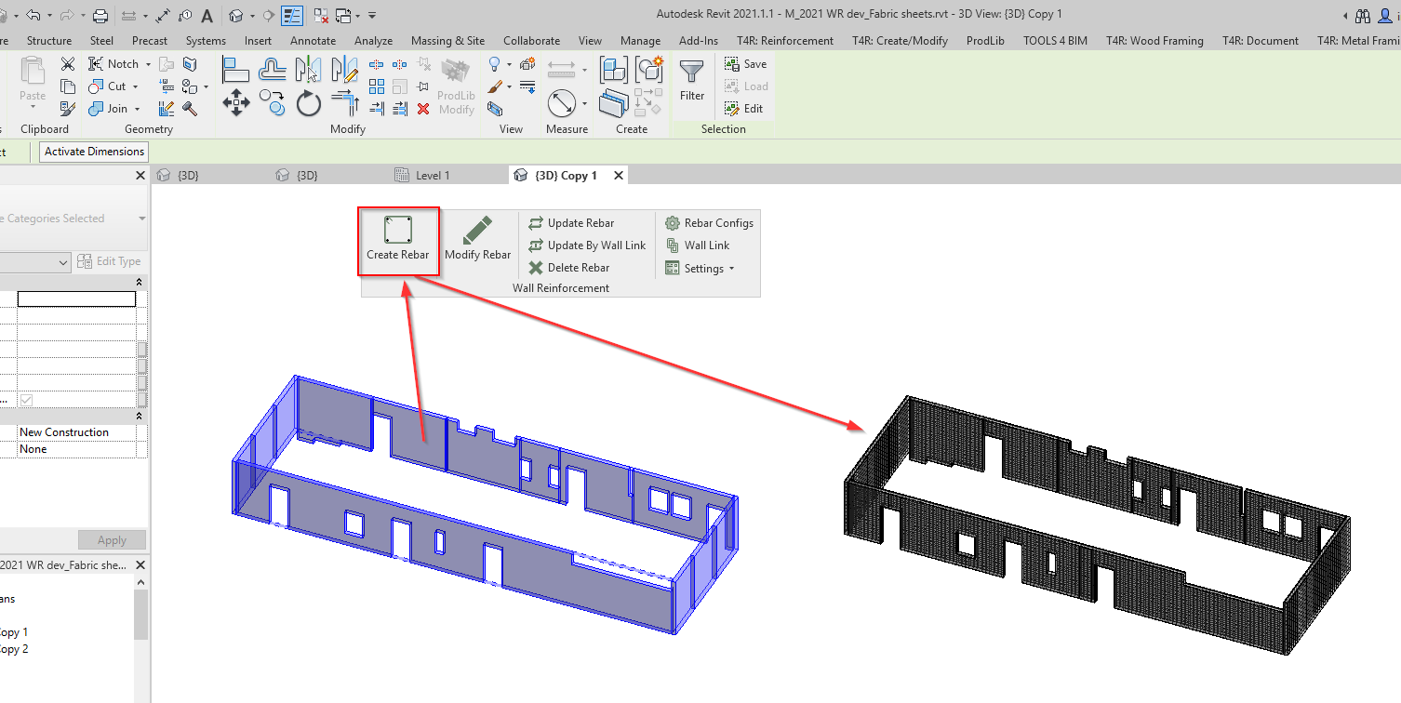Click Edit selection button
The image size is (1401, 703).
(743, 109)
